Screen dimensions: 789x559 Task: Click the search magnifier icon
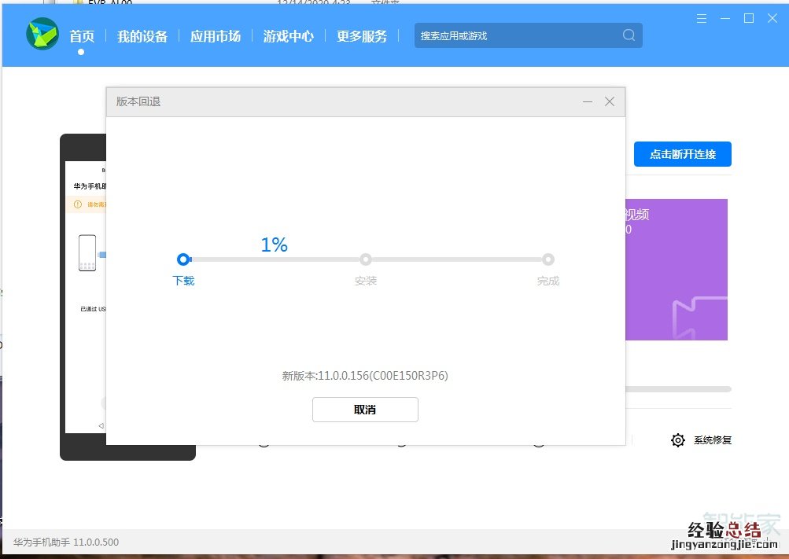coord(629,35)
